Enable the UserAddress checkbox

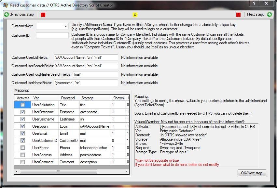[22, 155]
